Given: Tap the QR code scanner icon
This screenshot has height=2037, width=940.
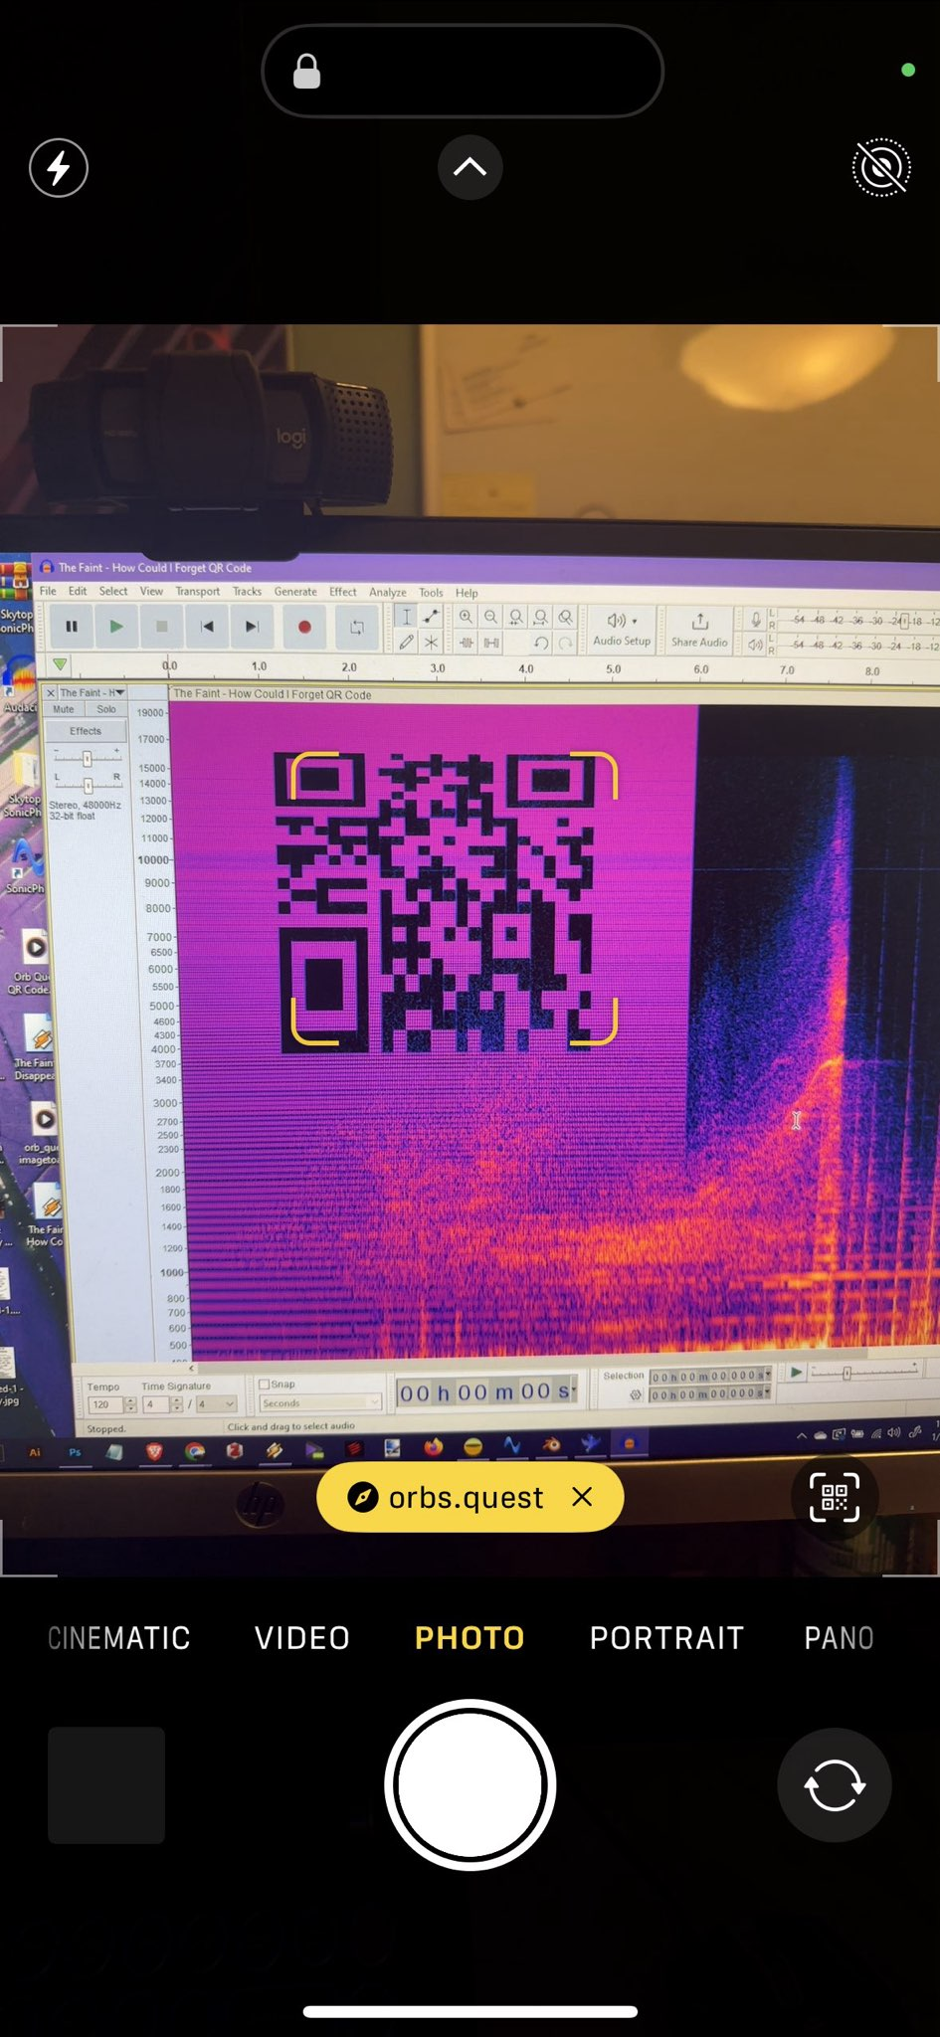Looking at the screenshot, I should 834,1497.
